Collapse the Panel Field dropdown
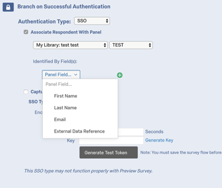 pyautogui.click(x=61, y=75)
